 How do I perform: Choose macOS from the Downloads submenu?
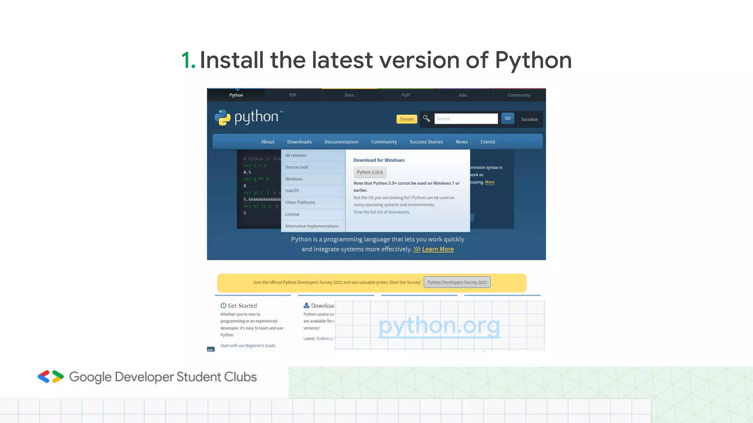292,191
